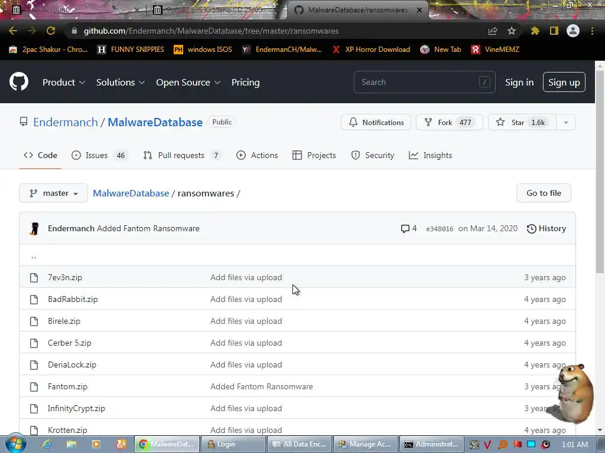Image resolution: width=605 pixels, height=453 pixels.
Task: Click the file icon beside BadRabbit.zip
Action: pyautogui.click(x=34, y=299)
